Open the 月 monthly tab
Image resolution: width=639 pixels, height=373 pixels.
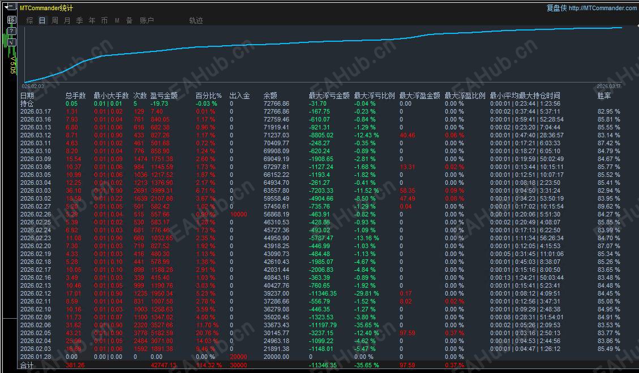tap(67, 20)
